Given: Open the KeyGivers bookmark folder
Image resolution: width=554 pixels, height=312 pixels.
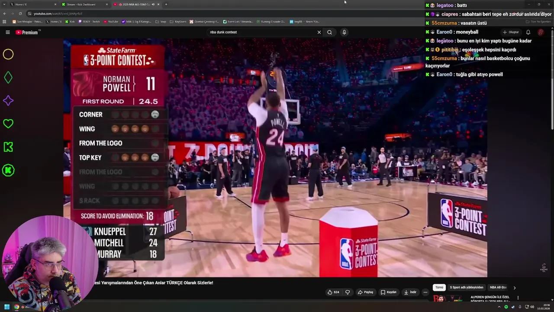Looking at the screenshot, I should tap(178, 21).
